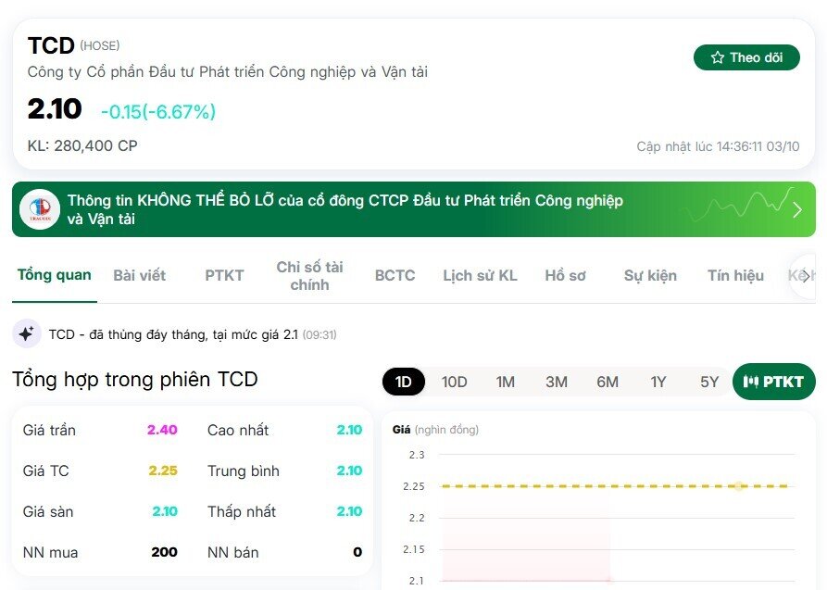827x590 pixels.
Task: Switch to the Bài viết tab
Action: [x=139, y=275]
